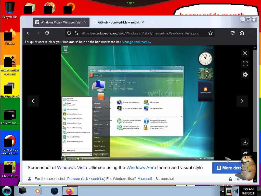Open the volume speaker tray icon
The image size is (261, 196).
236,191
